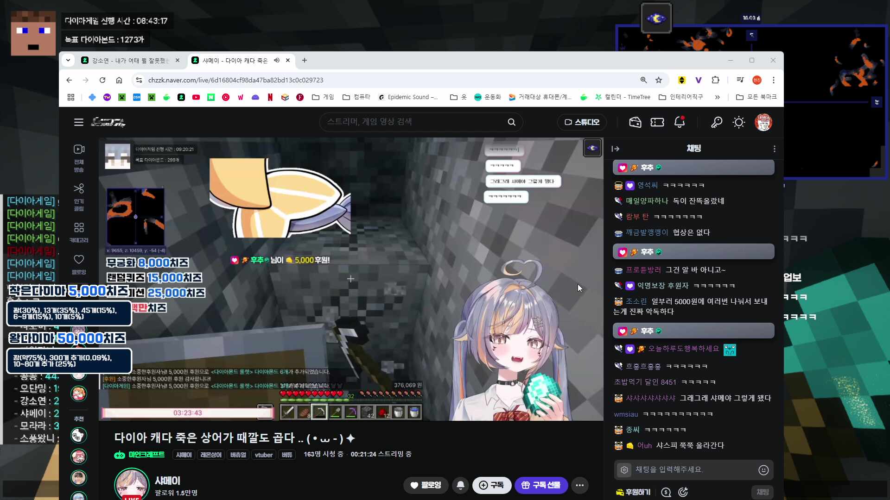Open the 컴퓨터 bookmark folder
This screenshot has width=890, height=500.
pyautogui.click(x=356, y=97)
